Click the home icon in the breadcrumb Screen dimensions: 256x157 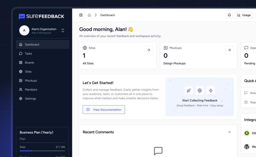click(x=89, y=15)
